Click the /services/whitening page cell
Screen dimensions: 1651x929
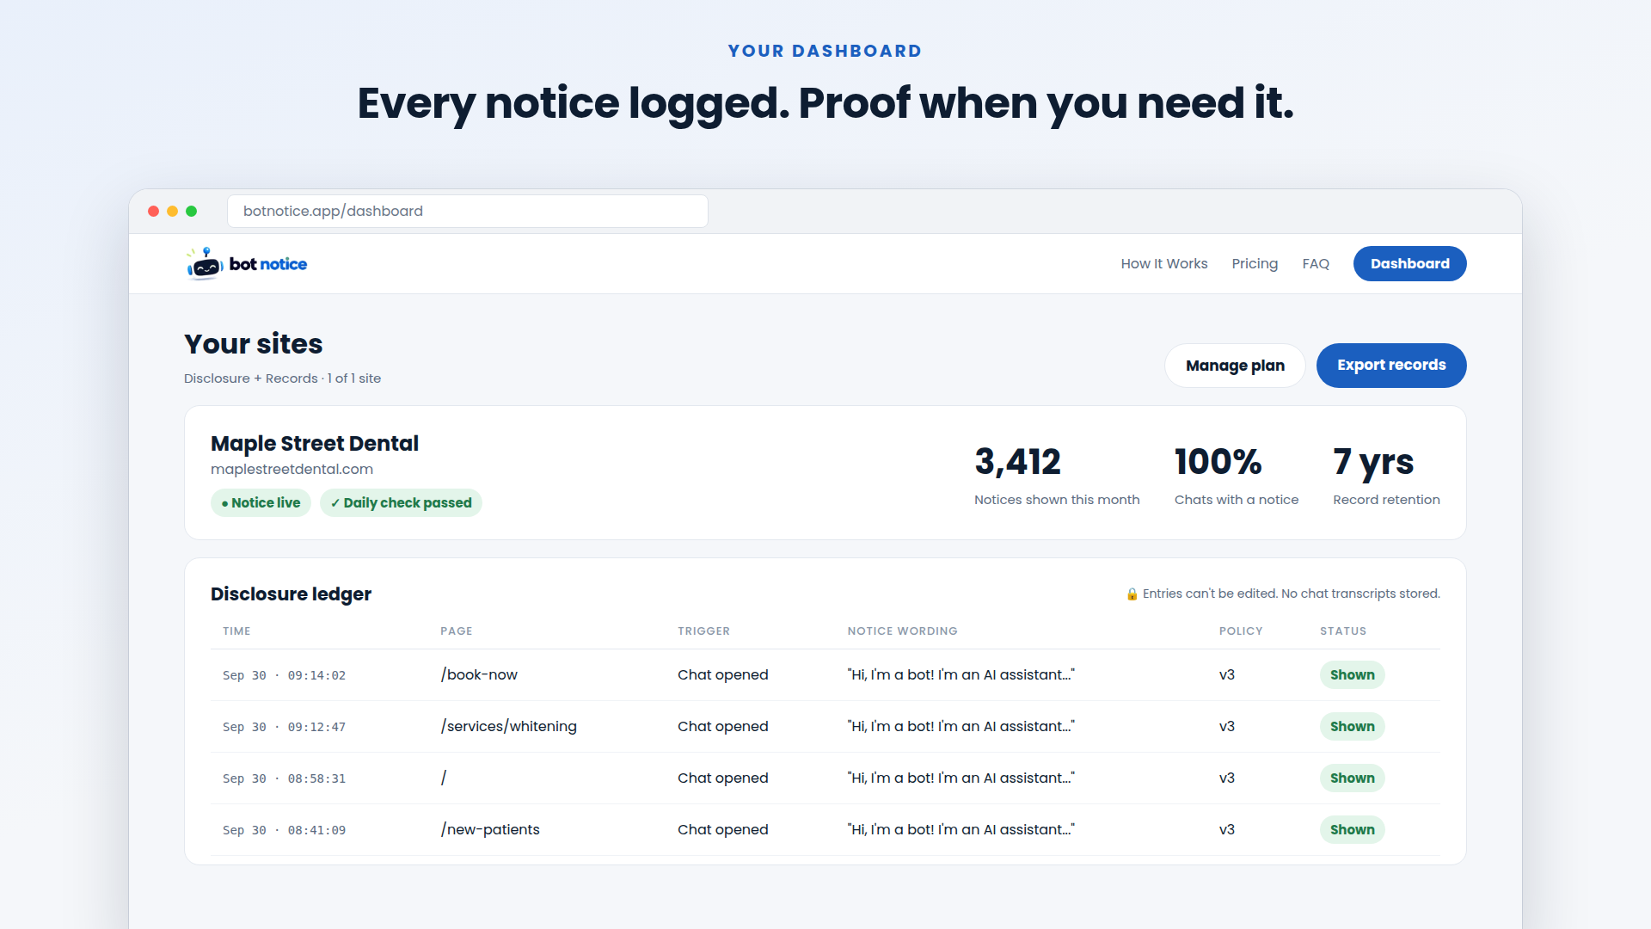click(508, 727)
